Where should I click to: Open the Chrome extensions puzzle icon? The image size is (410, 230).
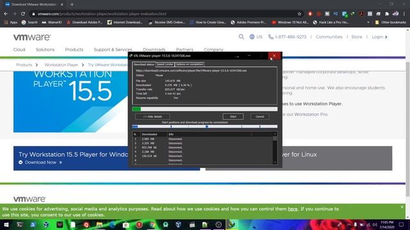click(x=387, y=14)
